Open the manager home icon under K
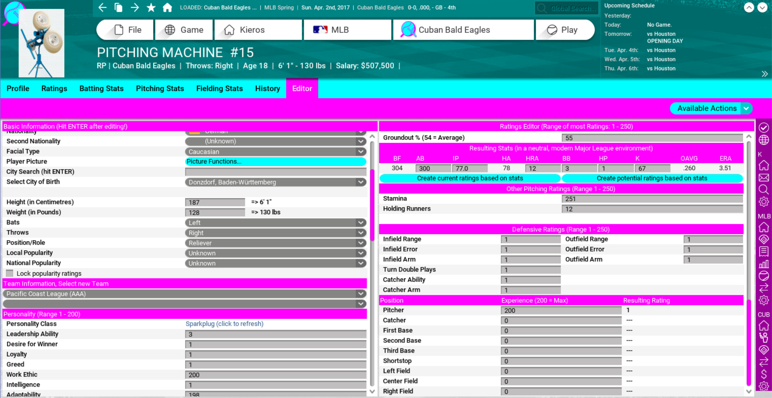This screenshot has width=772, height=398. (x=764, y=165)
